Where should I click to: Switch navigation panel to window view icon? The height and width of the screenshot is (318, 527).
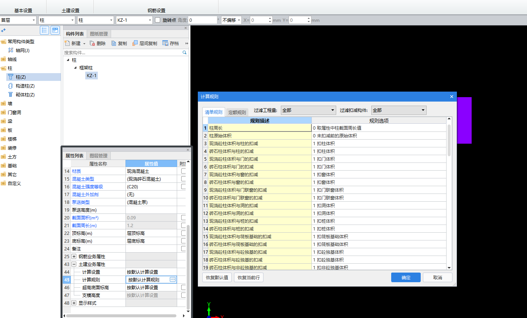55,30
